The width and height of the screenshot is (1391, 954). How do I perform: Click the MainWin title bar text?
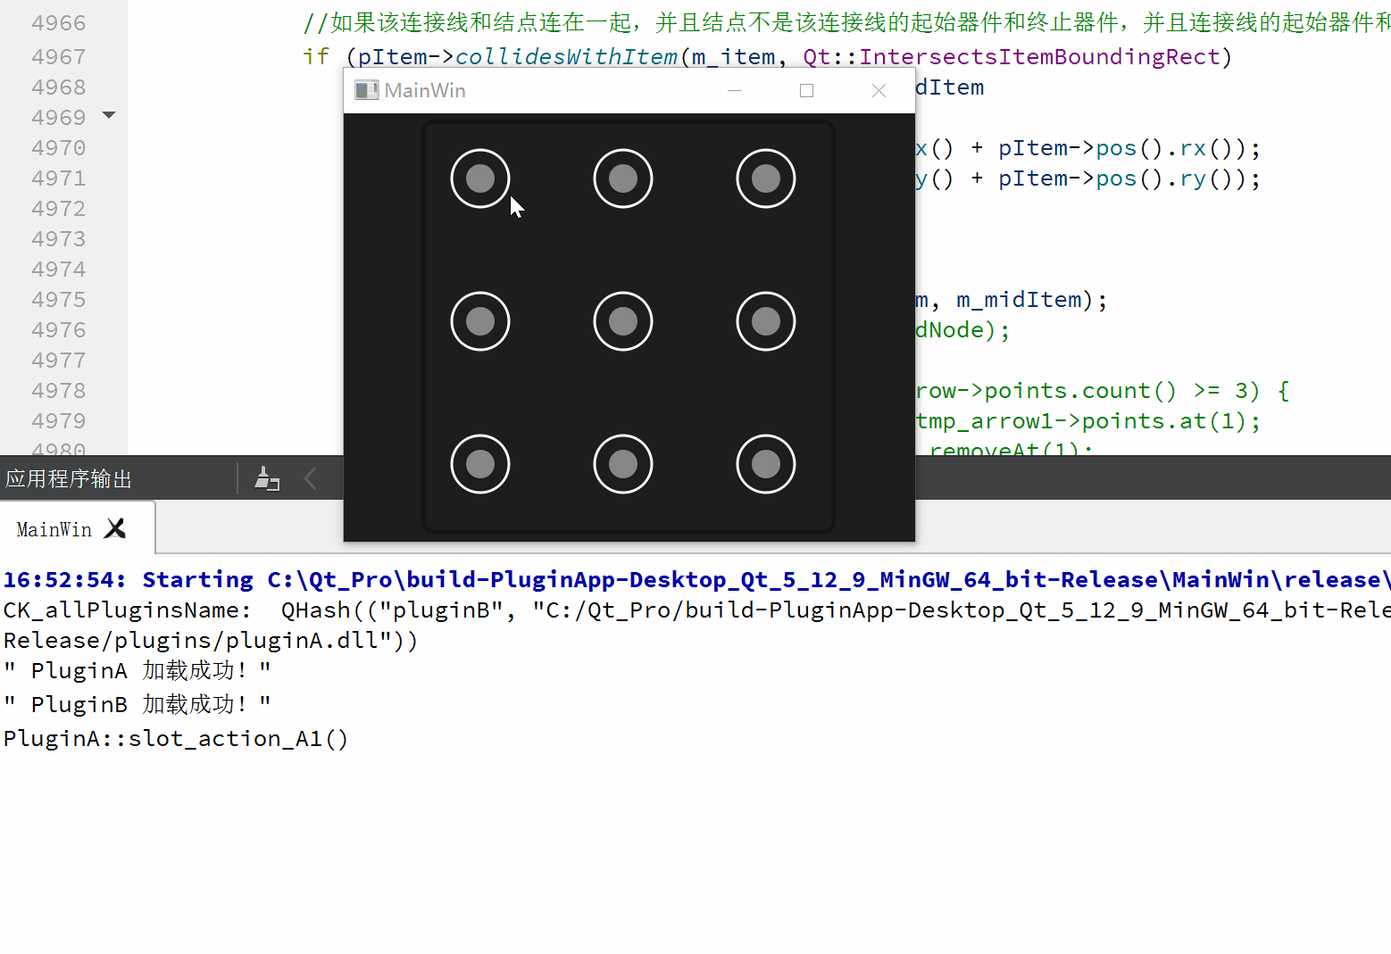(425, 90)
